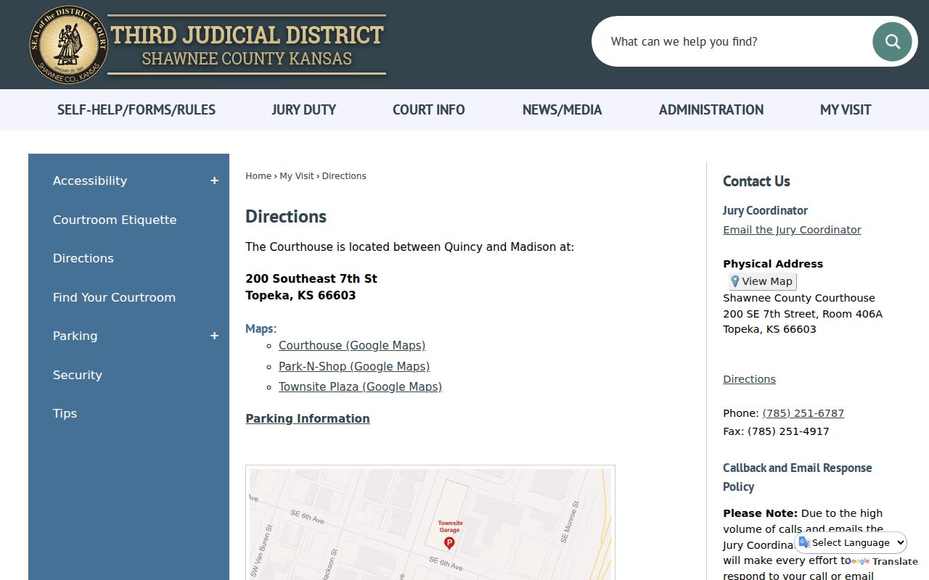Go to Courtroom Etiquette in sidebar

(x=115, y=220)
